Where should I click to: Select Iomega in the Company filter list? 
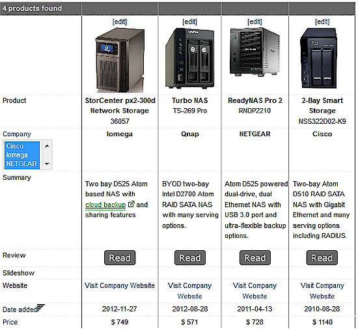click(x=21, y=155)
